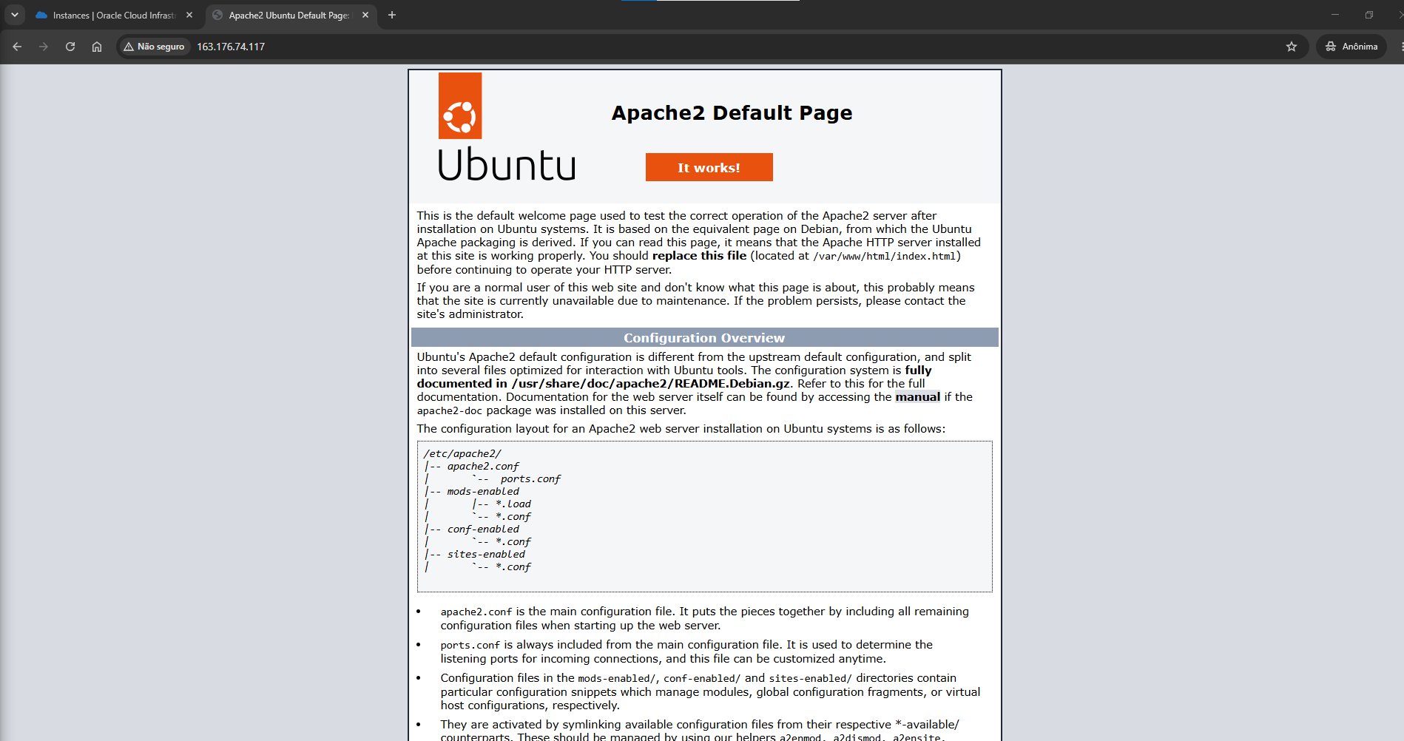The image size is (1404, 741).
Task: Open the tab search dropdown arrow
Action: tap(15, 15)
